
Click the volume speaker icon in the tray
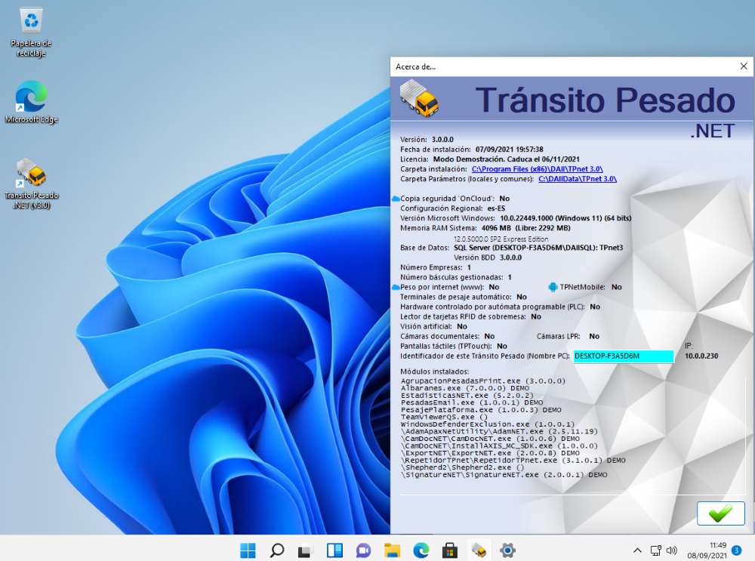click(x=672, y=550)
